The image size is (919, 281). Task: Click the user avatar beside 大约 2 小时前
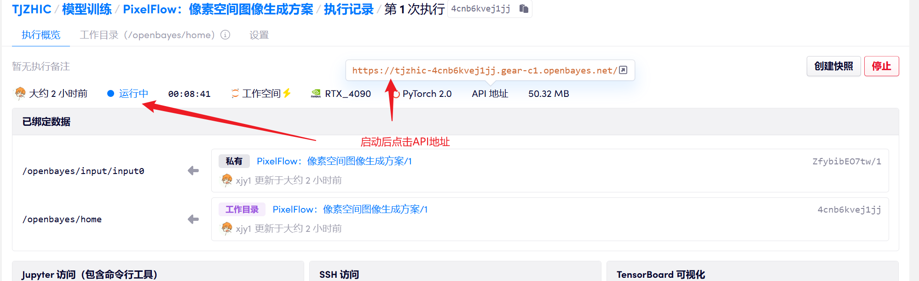tap(20, 93)
